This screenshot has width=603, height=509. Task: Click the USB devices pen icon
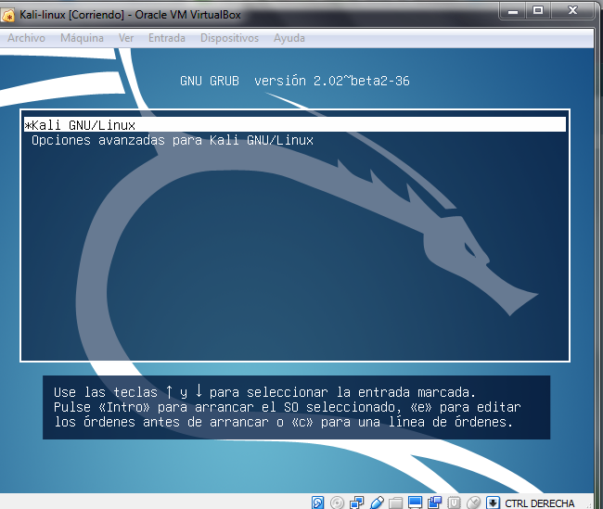pyautogui.click(x=377, y=502)
